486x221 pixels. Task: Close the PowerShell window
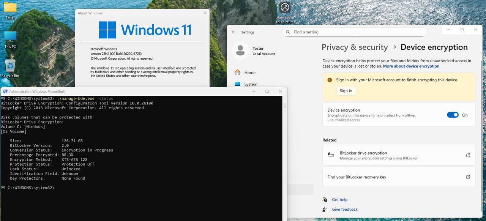tap(281, 92)
